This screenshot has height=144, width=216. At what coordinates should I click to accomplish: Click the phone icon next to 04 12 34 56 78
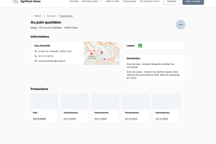point(36,56)
